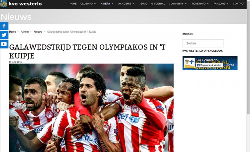Expand the Clubinfo dropdown menu
Screen dimensions: 250x152
tap(88, 4)
